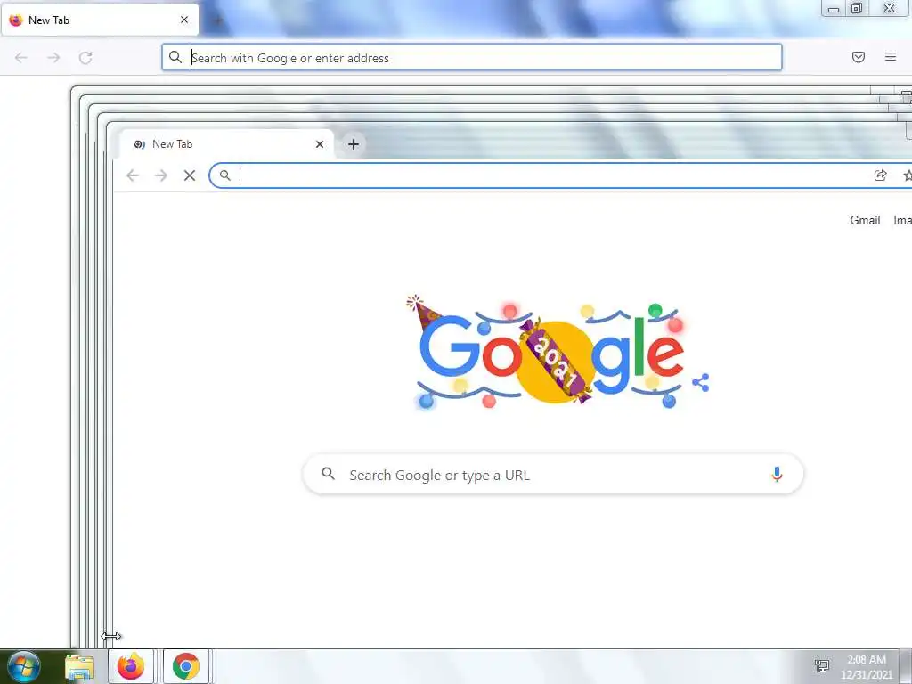Click the Chrome omnibox search icon
Screen dimensions: 912x684
click(225, 175)
